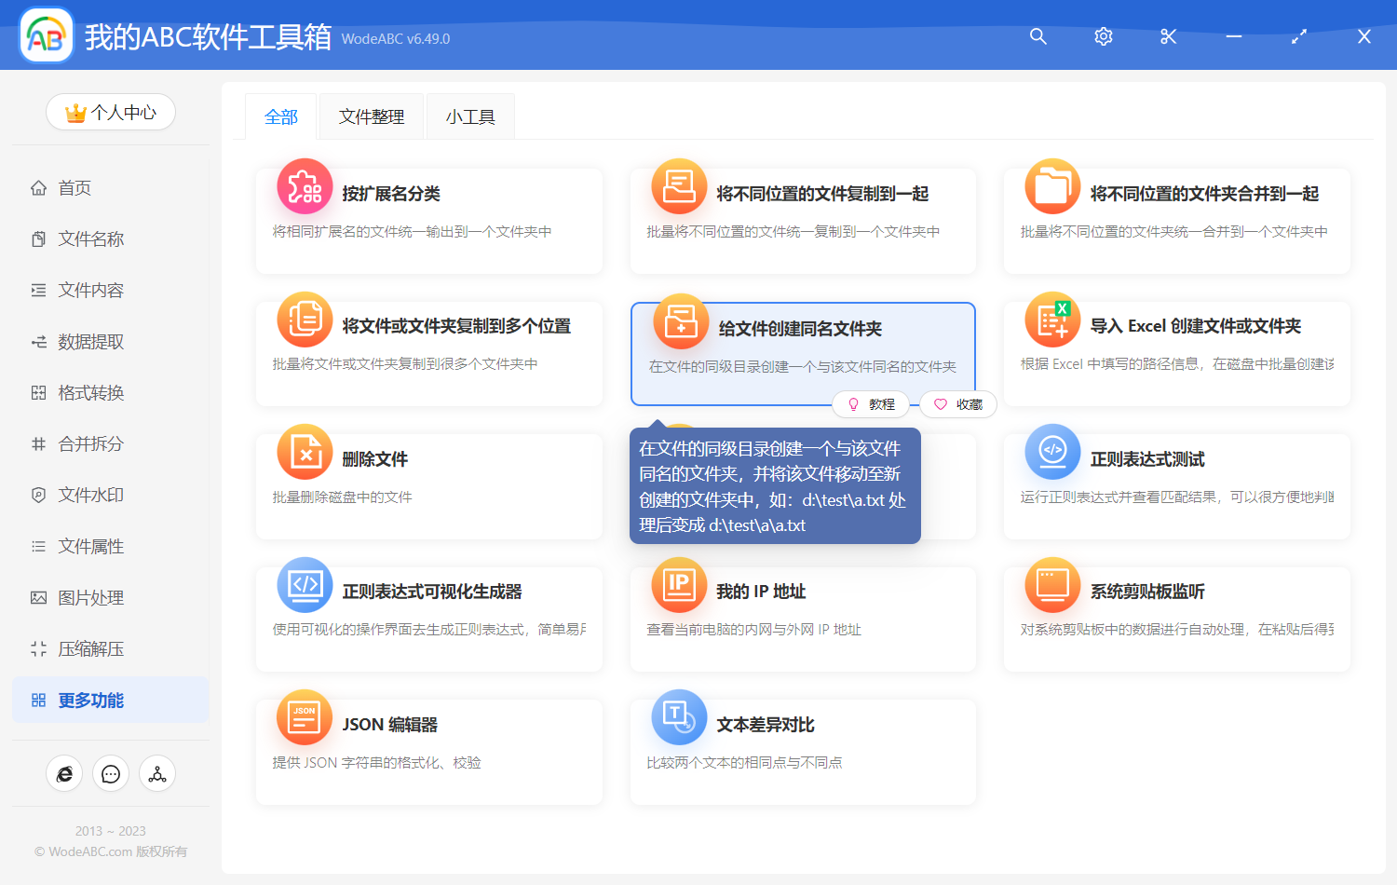This screenshot has width=1397, height=885.
Task: Open the JSON 编辑器 icon
Action: pyautogui.click(x=304, y=717)
